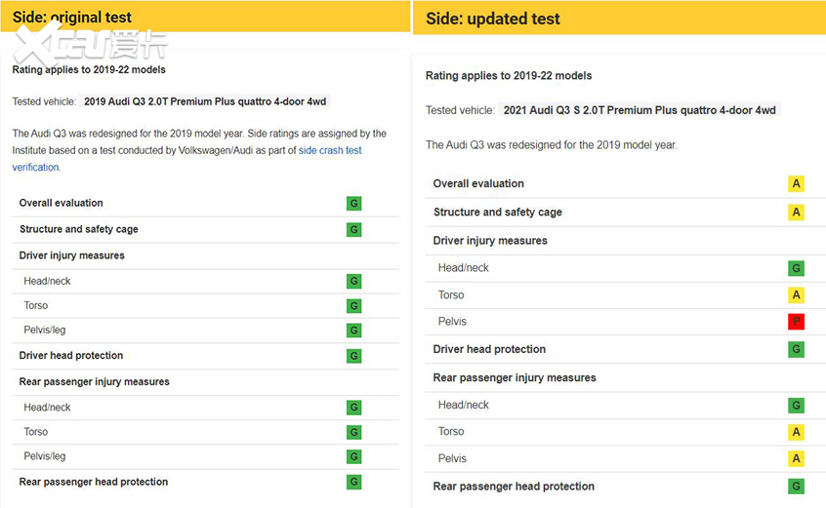Viewport: 826px width, 508px height.
Task: Click 'Rating applies to 2019-22 models' in original test
Action: (89, 70)
